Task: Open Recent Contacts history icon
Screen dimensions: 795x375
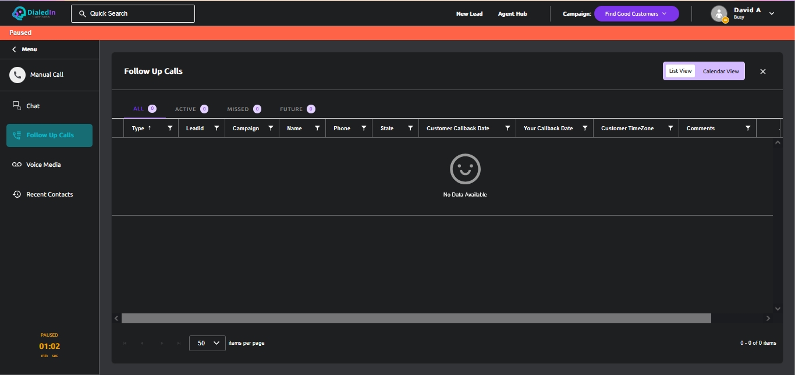Action: tap(17, 194)
